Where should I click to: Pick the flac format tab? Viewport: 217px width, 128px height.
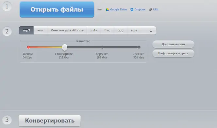click(108, 30)
